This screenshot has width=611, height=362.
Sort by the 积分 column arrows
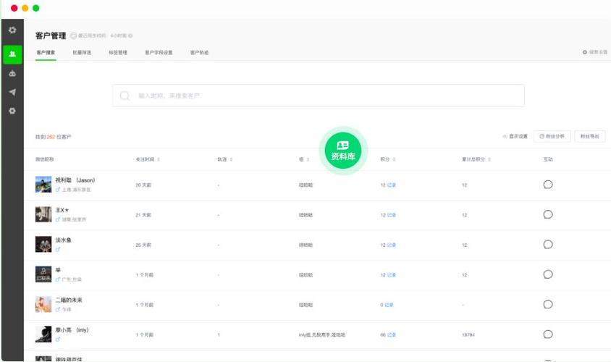[x=394, y=159]
